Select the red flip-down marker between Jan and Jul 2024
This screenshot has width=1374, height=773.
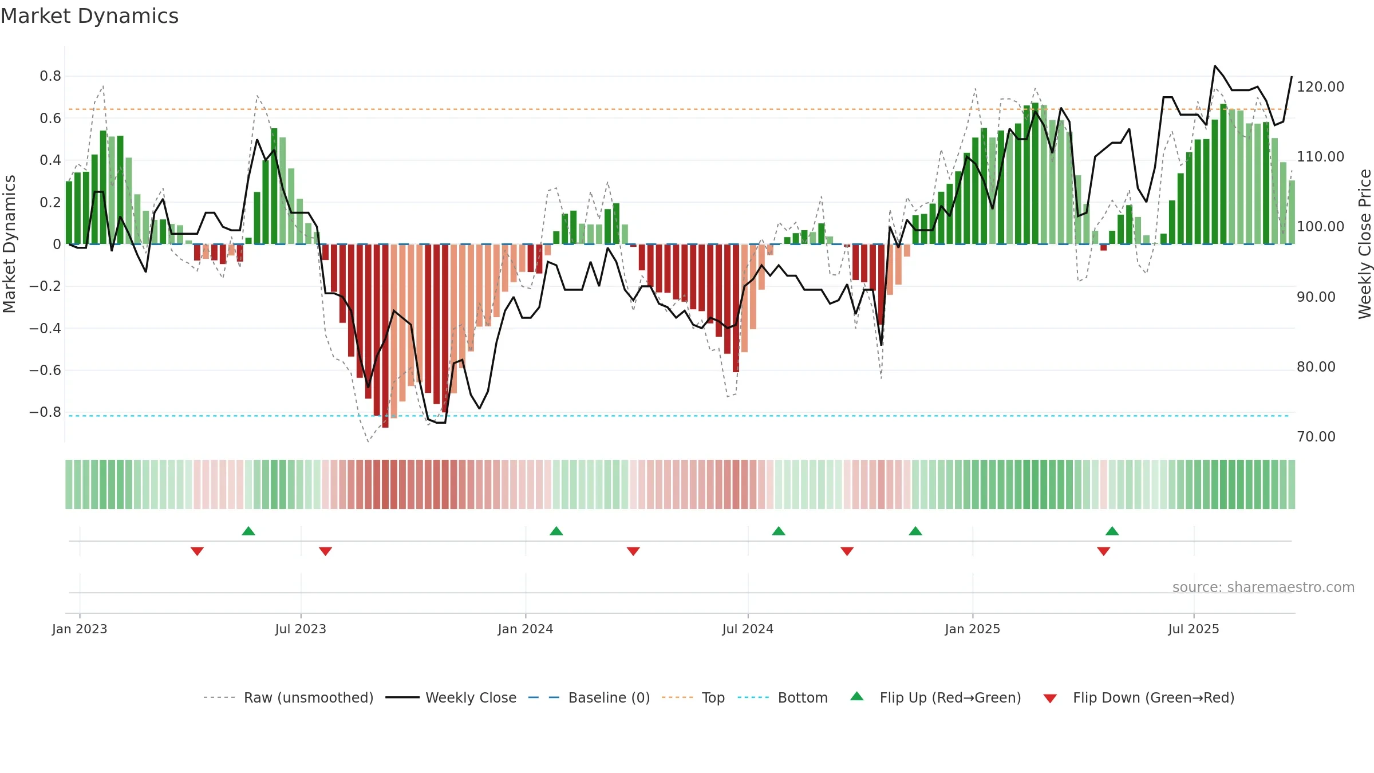(x=633, y=551)
